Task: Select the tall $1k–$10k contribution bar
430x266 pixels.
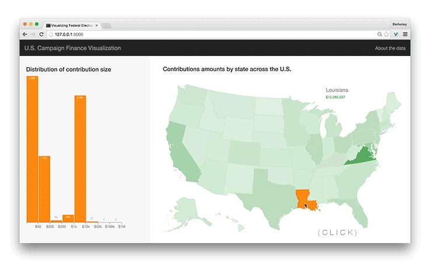Action: 80,159
